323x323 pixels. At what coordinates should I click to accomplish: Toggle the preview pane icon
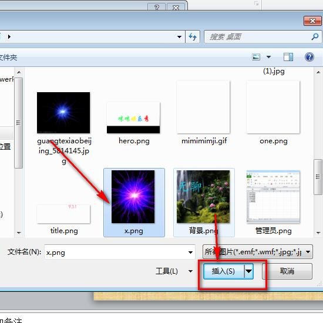point(288,57)
